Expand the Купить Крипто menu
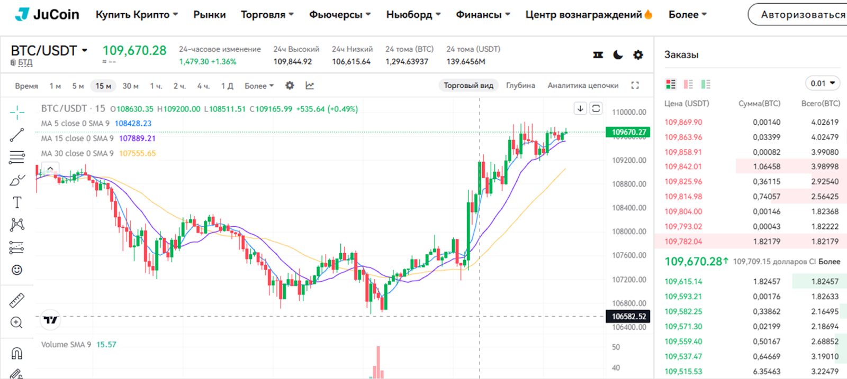 point(137,15)
